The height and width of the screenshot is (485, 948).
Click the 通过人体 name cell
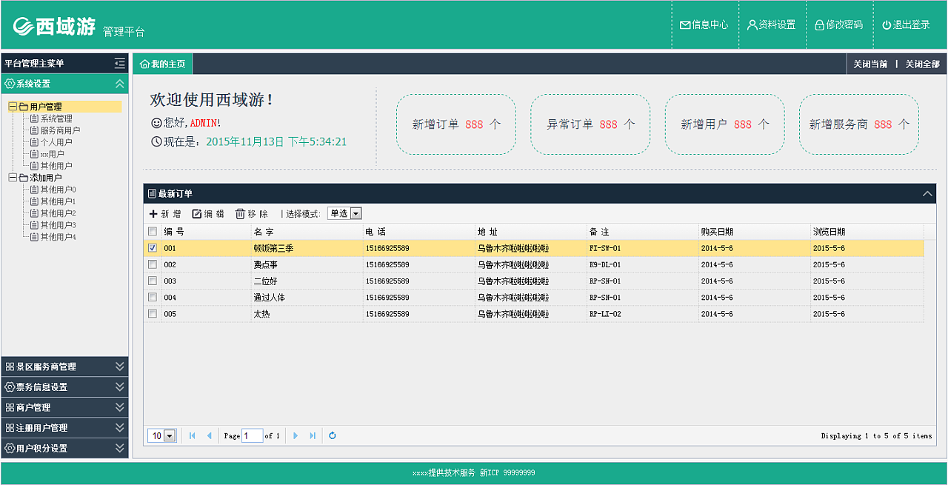307,297
